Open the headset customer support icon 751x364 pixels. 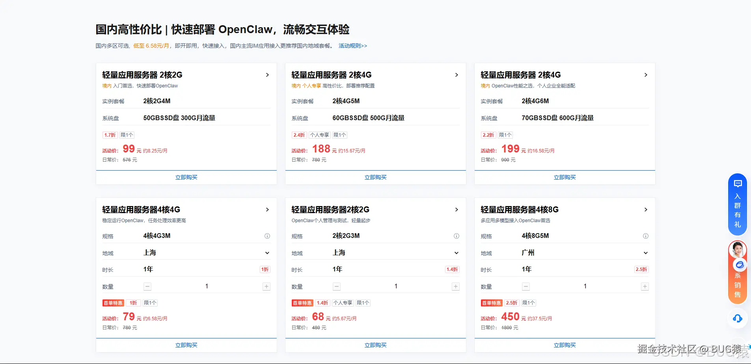tap(738, 318)
